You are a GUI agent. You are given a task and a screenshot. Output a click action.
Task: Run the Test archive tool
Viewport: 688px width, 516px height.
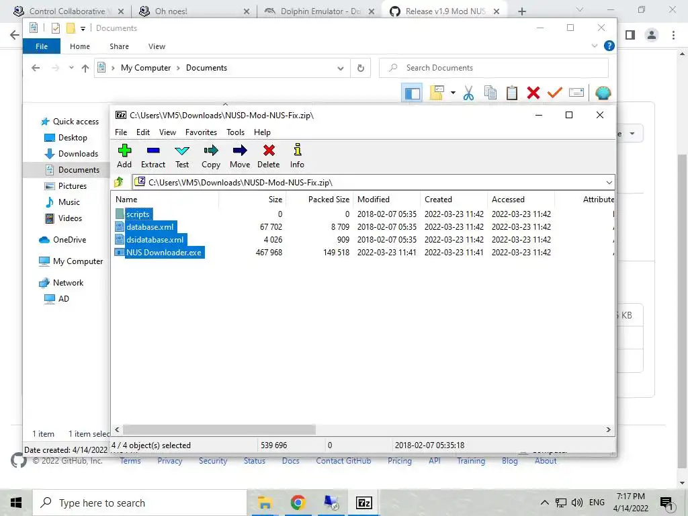(x=182, y=156)
